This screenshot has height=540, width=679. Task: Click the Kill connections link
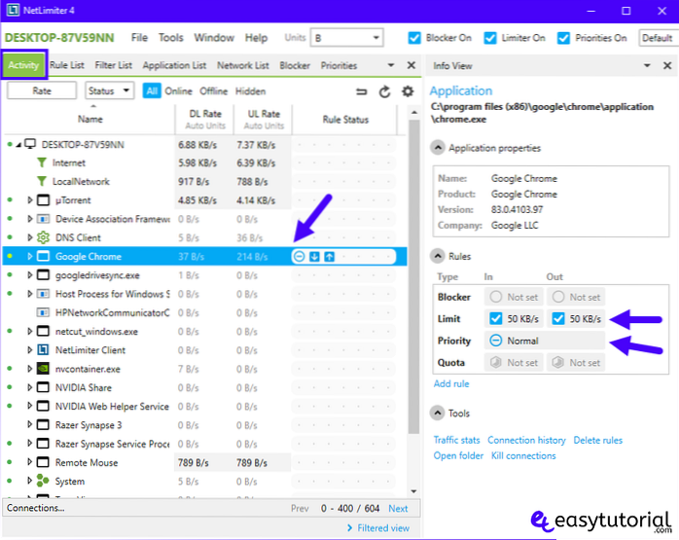click(x=523, y=455)
